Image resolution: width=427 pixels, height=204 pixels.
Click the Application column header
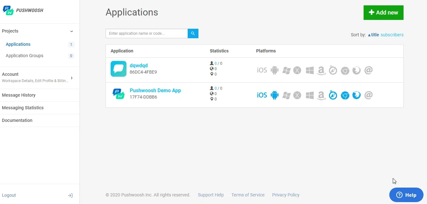click(122, 51)
